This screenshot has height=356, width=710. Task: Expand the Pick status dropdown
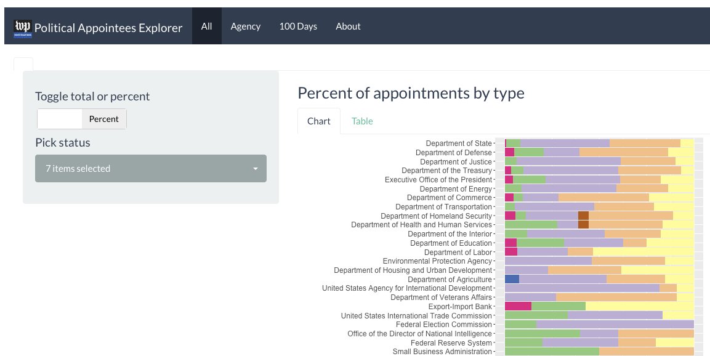(151, 169)
